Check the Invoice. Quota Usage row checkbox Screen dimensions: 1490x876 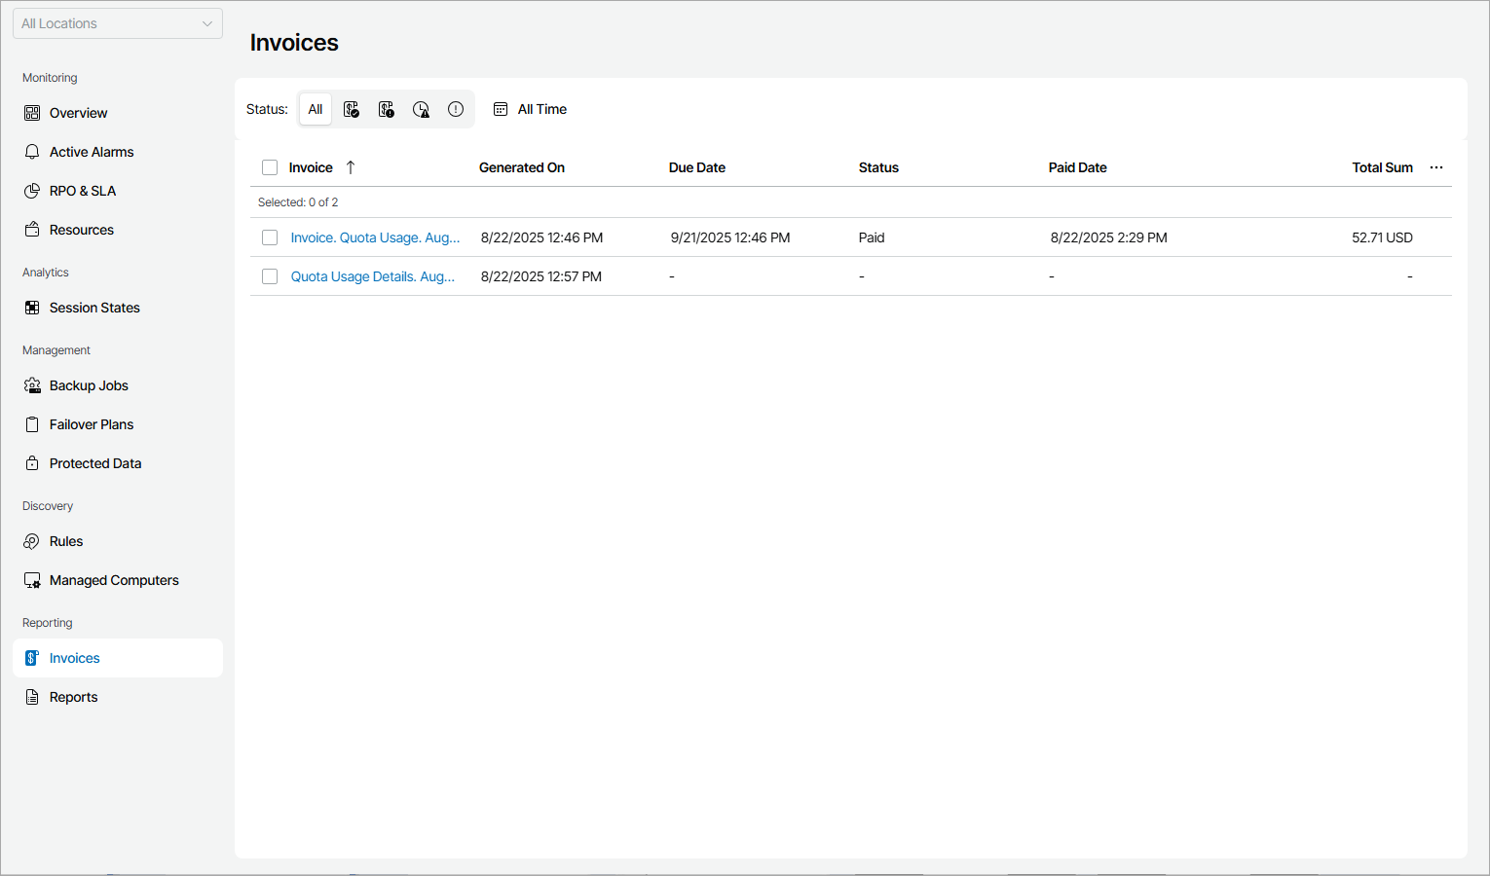coord(270,237)
